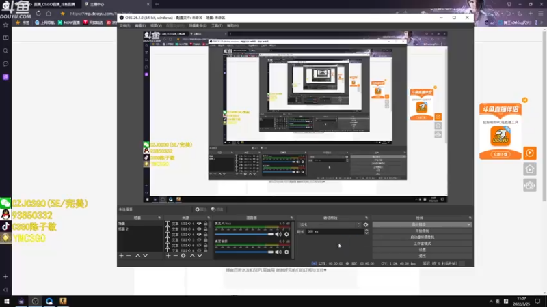Open OBS 文件(F) menu

pos(124,25)
